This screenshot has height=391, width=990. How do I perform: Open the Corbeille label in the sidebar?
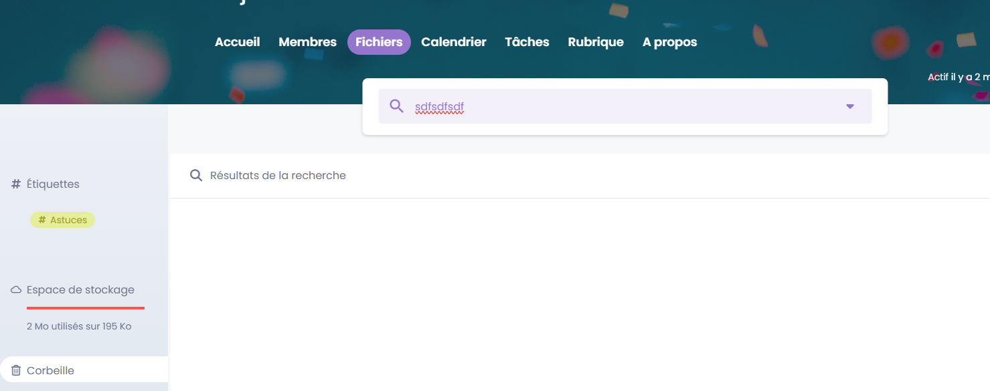[x=50, y=370]
